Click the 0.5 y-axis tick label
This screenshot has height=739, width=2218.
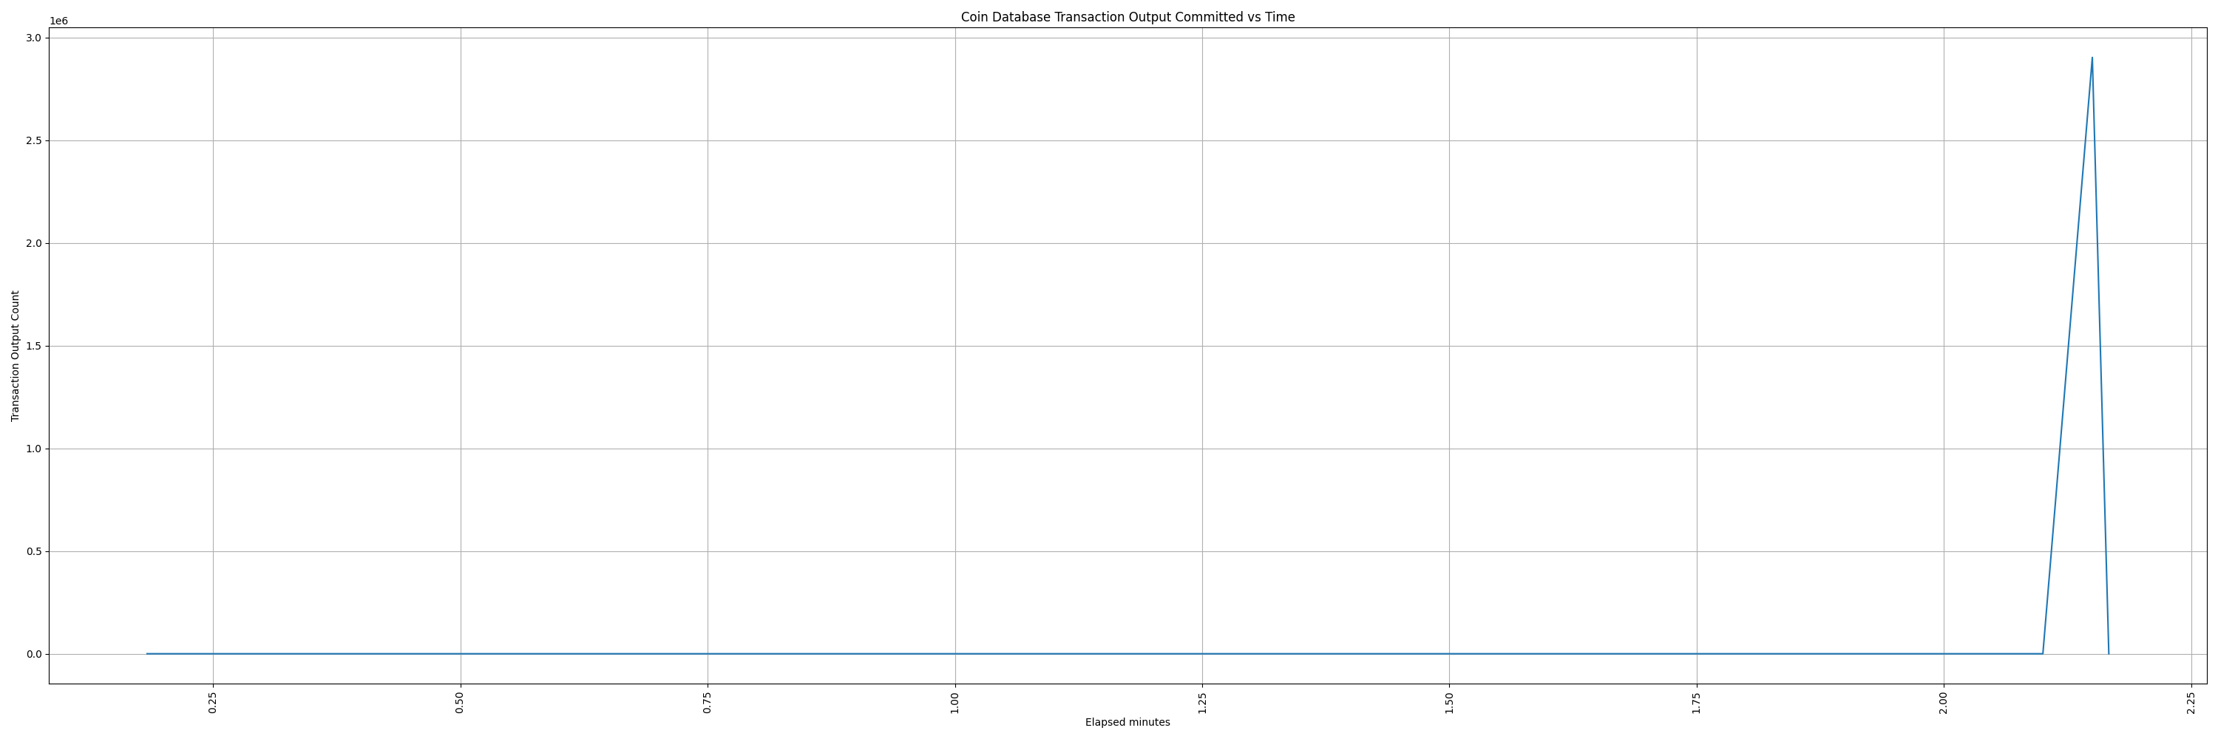click(35, 551)
